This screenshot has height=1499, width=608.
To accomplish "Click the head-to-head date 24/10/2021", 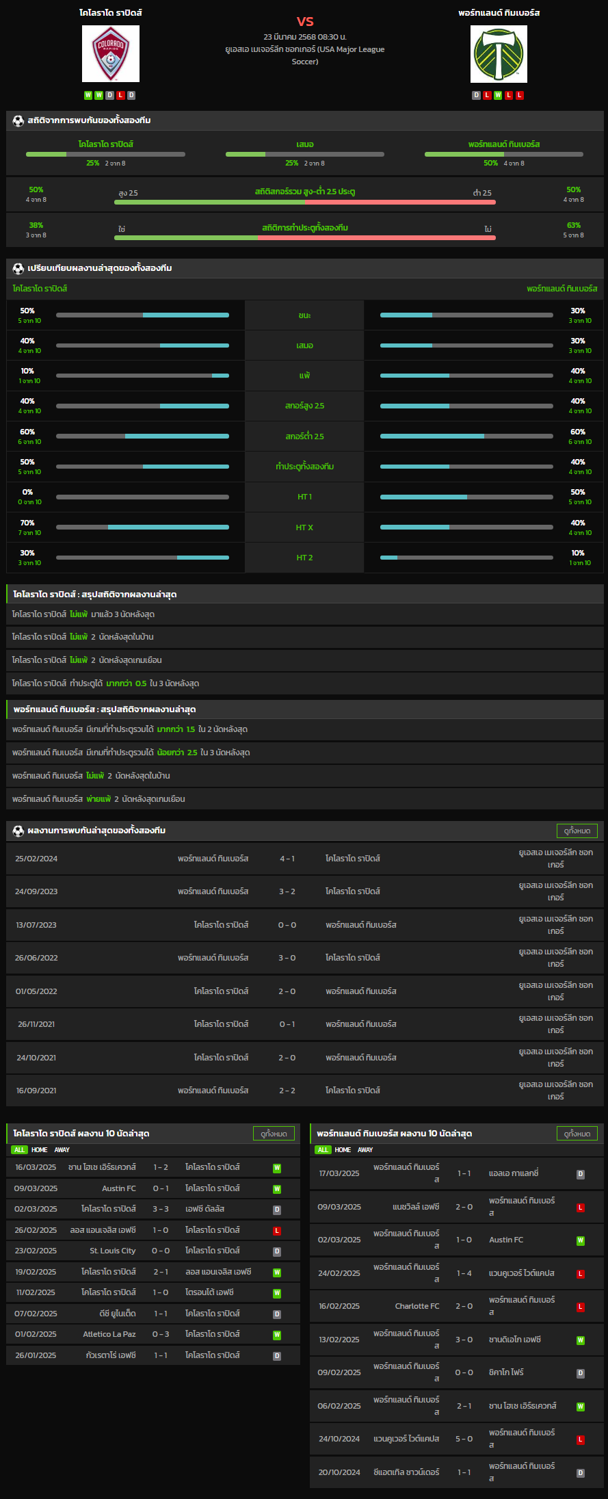I will pos(36,1058).
